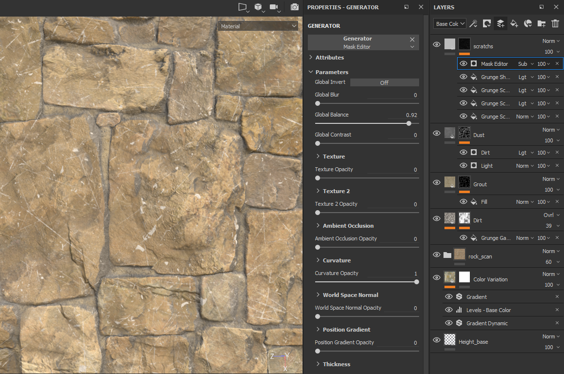Delete layer with the trash icon
This screenshot has height=374, width=564.
pyautogui.click(x=555, y=23)
